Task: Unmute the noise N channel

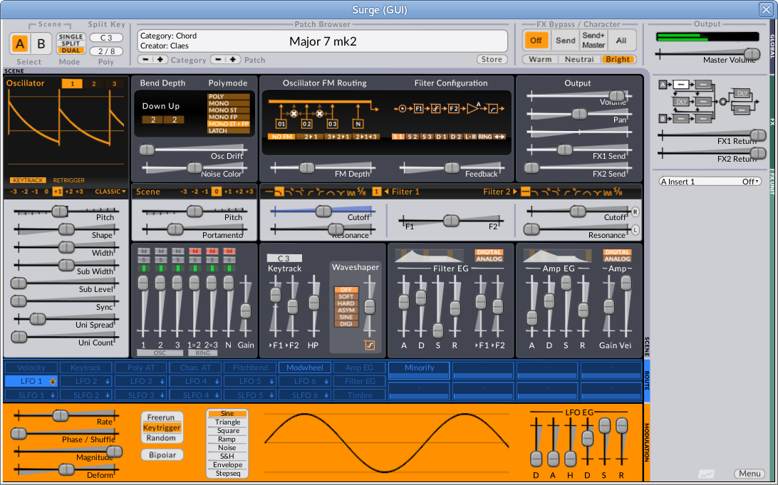Action: [229, 251]
